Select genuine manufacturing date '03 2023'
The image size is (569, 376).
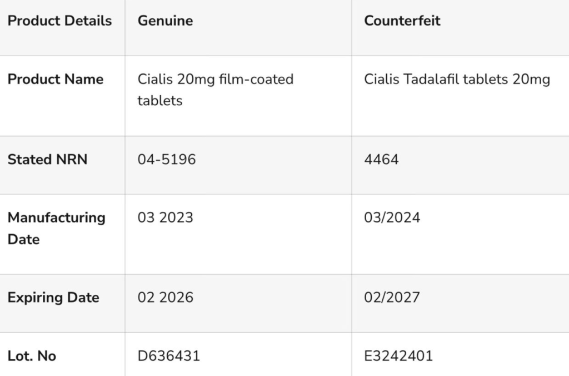pyautogui.click(x=165, y=217)
